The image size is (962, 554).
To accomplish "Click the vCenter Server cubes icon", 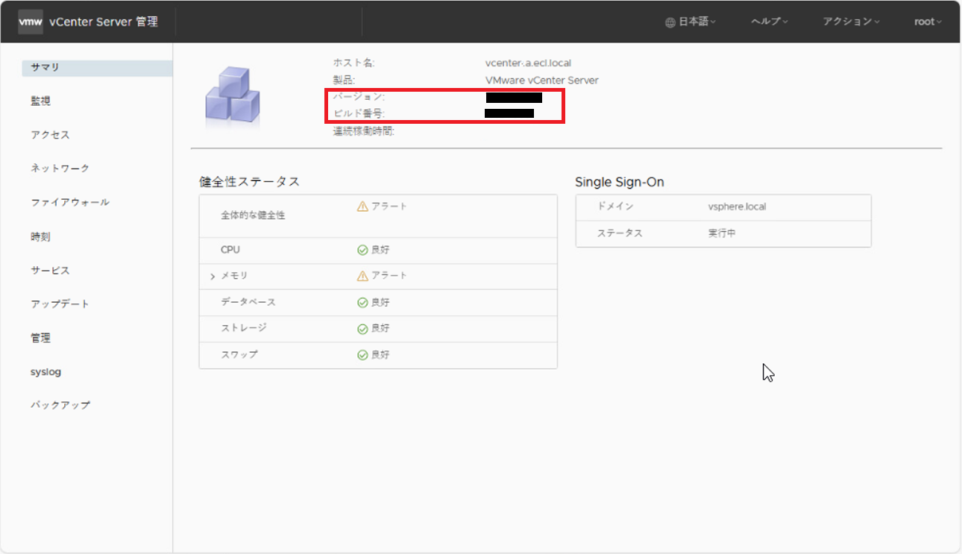I will [x=232, y=96].
